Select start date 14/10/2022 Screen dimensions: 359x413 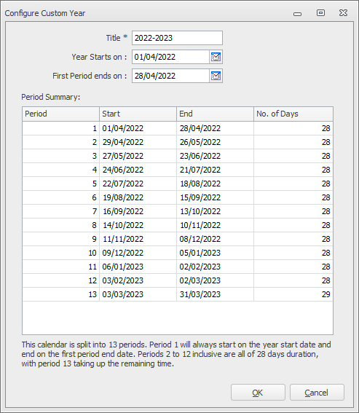click(x=138, y=225)
